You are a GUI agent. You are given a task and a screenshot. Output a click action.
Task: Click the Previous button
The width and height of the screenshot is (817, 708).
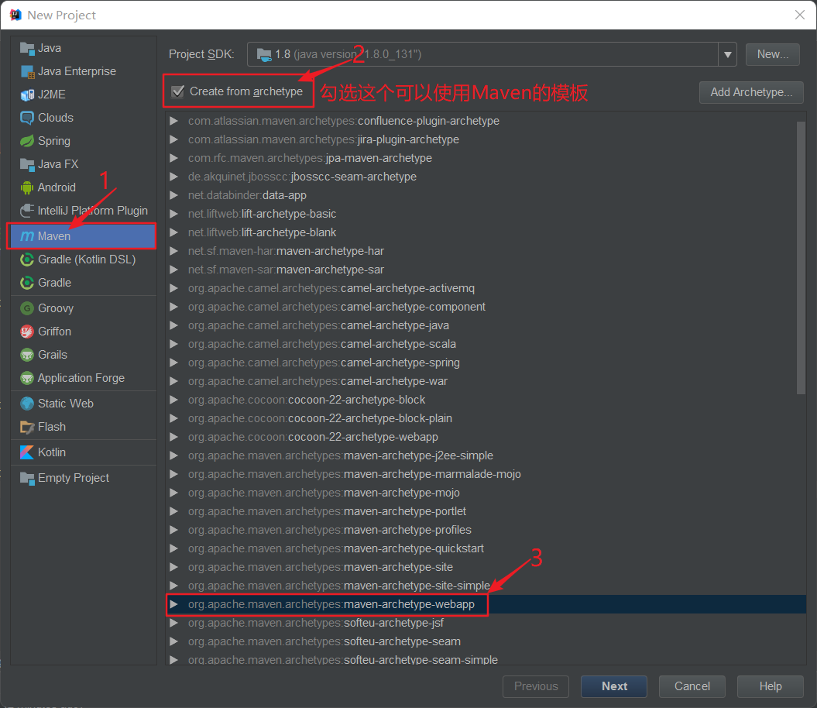tap(536, 686)
